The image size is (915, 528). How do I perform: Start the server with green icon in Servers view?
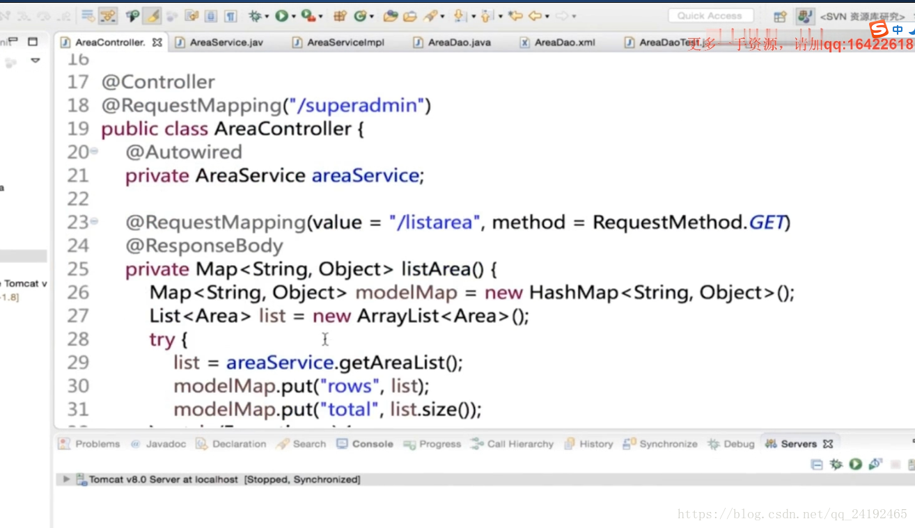[x=856, y=464]
